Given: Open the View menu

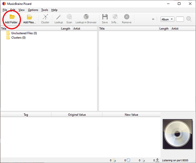Looking at the screenshot, I should 21,10.
